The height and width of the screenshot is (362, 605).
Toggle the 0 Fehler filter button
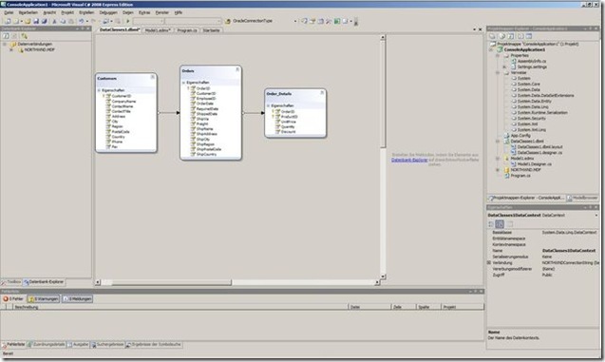[x=13, y=298]
